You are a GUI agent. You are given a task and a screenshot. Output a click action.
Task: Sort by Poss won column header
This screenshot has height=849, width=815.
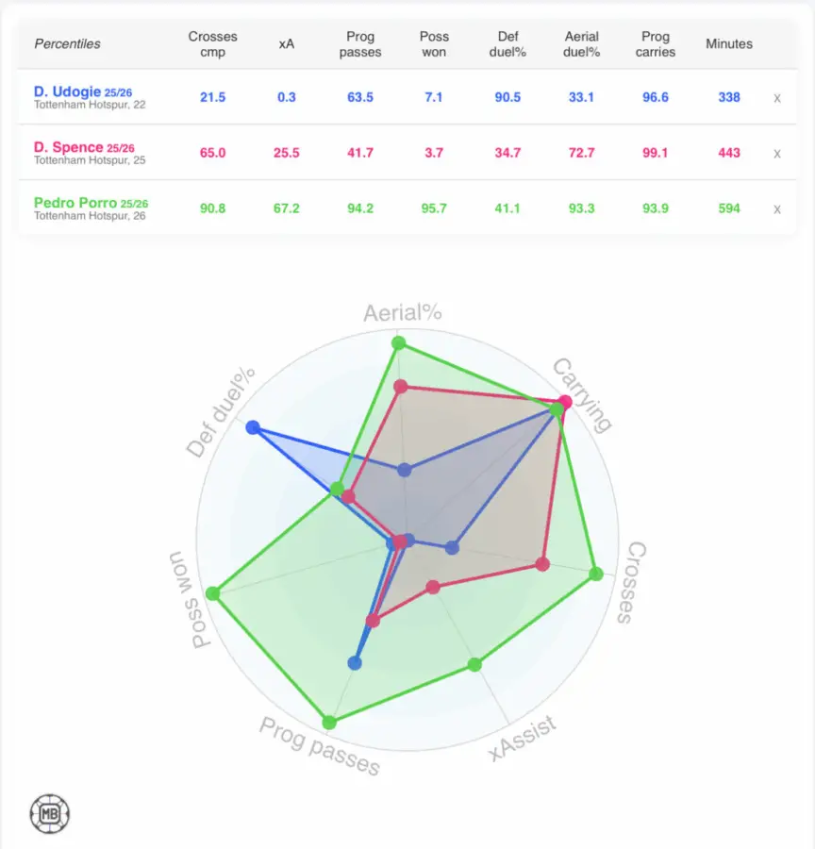(x=434, y=44)
